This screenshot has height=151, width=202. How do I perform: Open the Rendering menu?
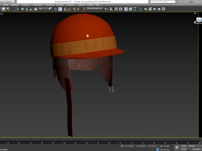click(x=50, y=5)
